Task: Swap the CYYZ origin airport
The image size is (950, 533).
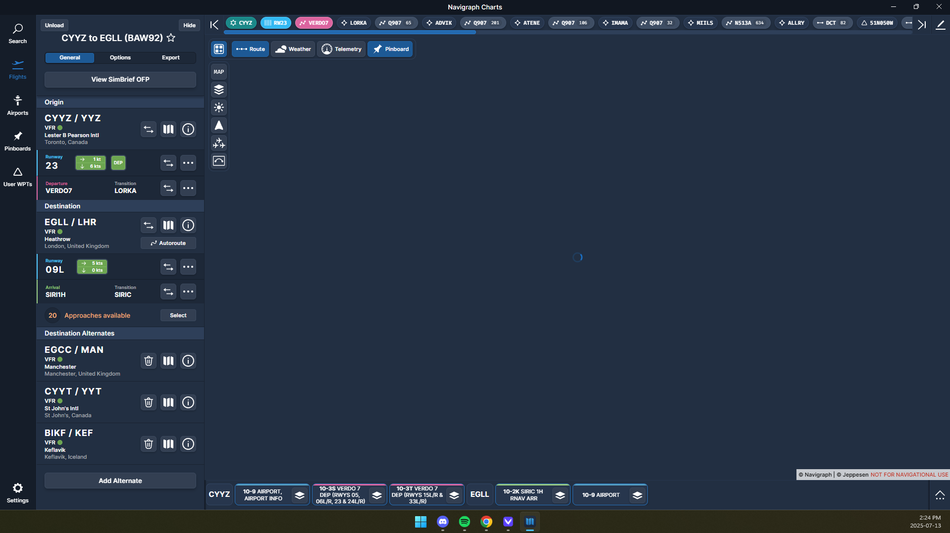Action: tap(149, 129)
